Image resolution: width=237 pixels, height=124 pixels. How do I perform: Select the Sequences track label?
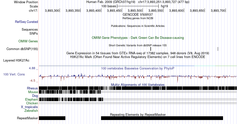click(30, 29)
